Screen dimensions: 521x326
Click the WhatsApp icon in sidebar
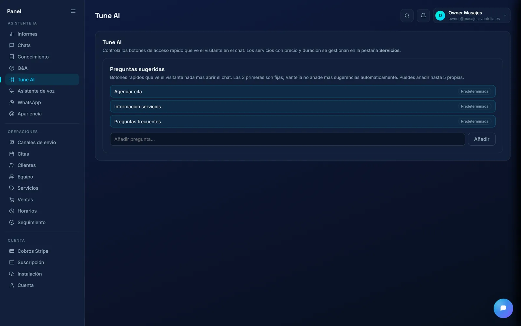click(12, 102)
